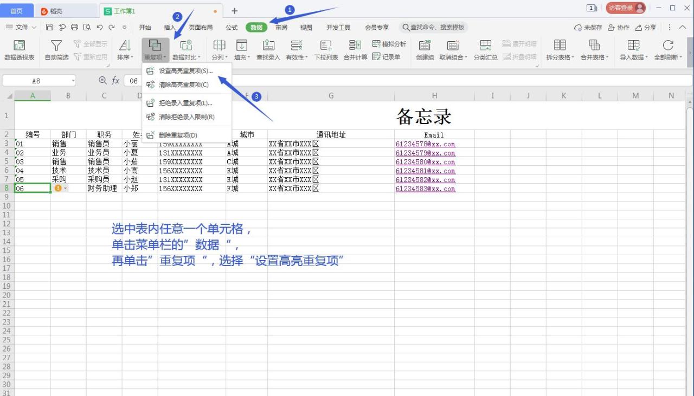Open a new tab with plus button
The image size is (694, 396).
235,11
